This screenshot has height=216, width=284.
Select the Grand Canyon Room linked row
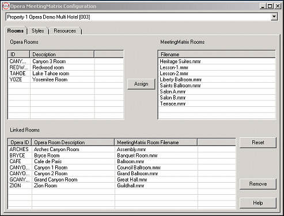pos(122,179)
